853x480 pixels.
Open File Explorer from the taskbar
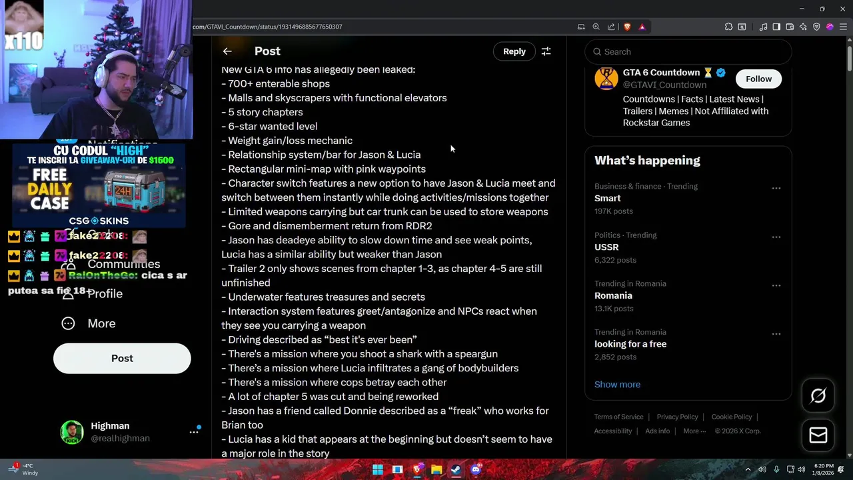pos(436,469)
